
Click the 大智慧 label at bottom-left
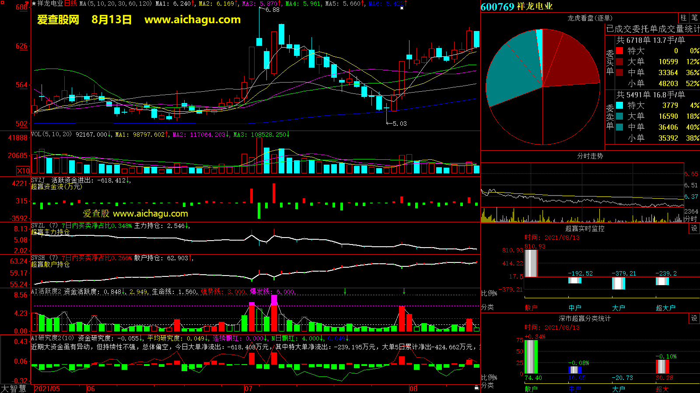14,389
